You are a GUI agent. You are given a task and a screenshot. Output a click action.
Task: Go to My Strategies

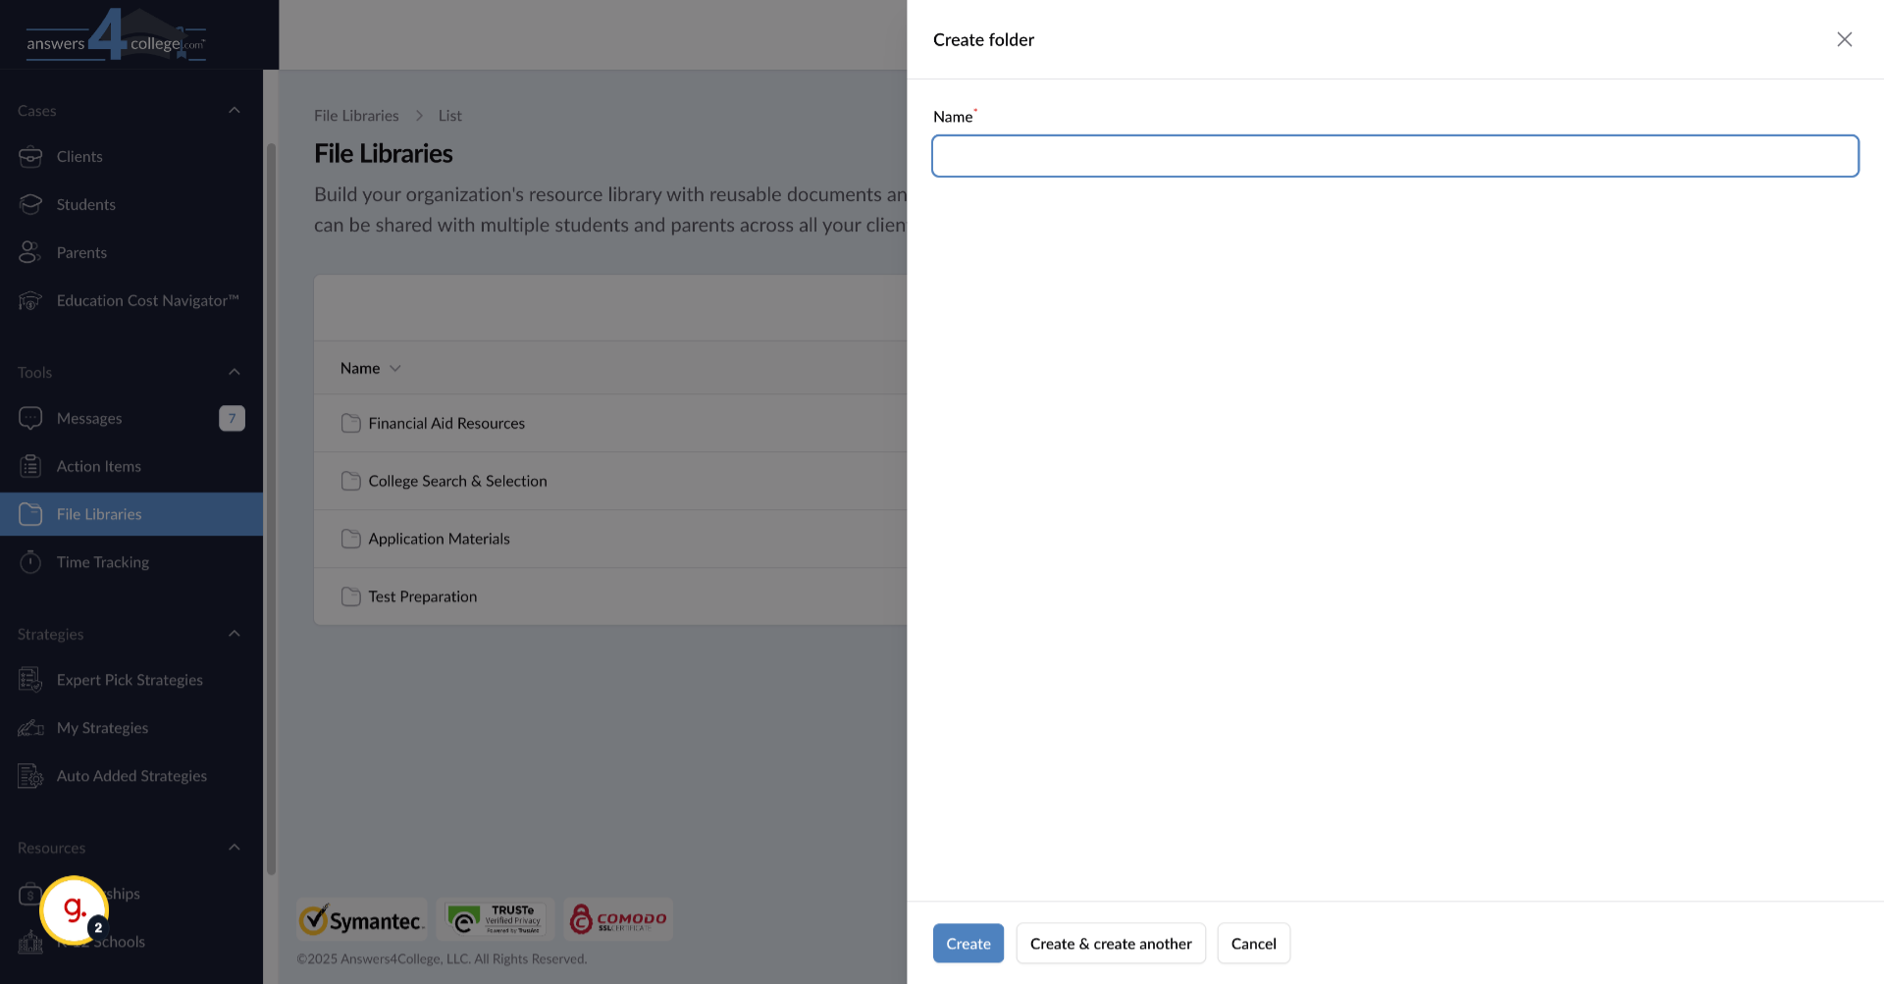click(x=131, y=729)
